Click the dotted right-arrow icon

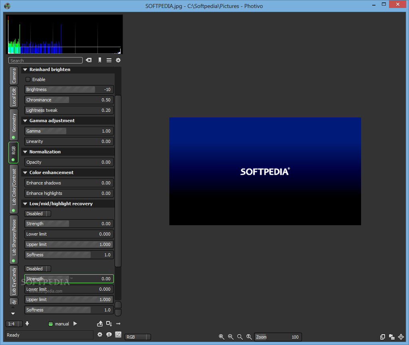tap(118, 323)
